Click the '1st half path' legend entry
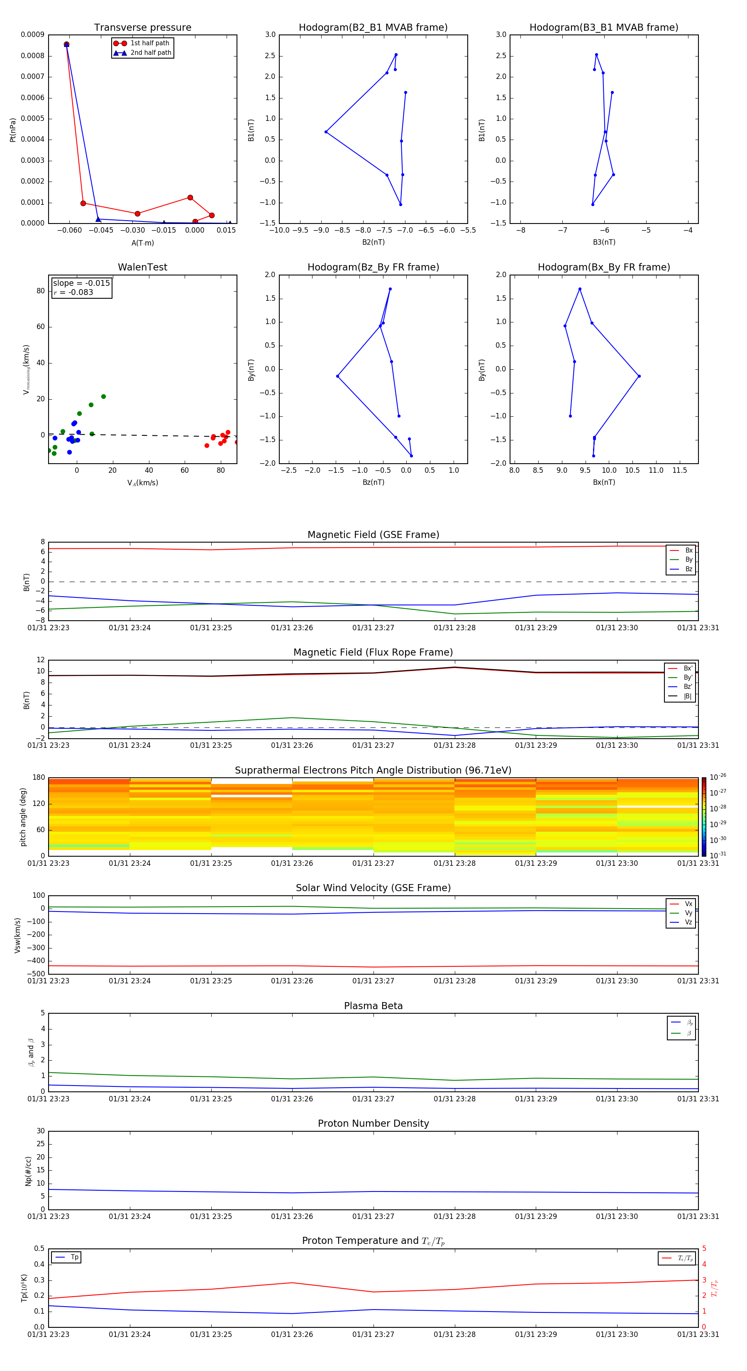This screenshot has height=1371, width=747. pos(142,43)
